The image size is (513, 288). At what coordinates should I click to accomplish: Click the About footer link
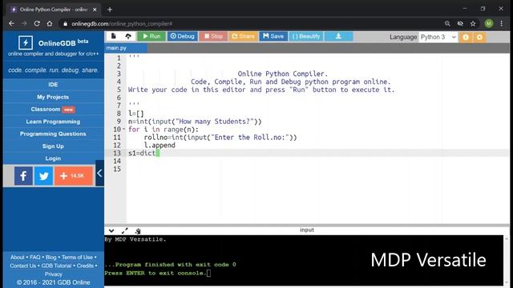(x=18, y=258)
